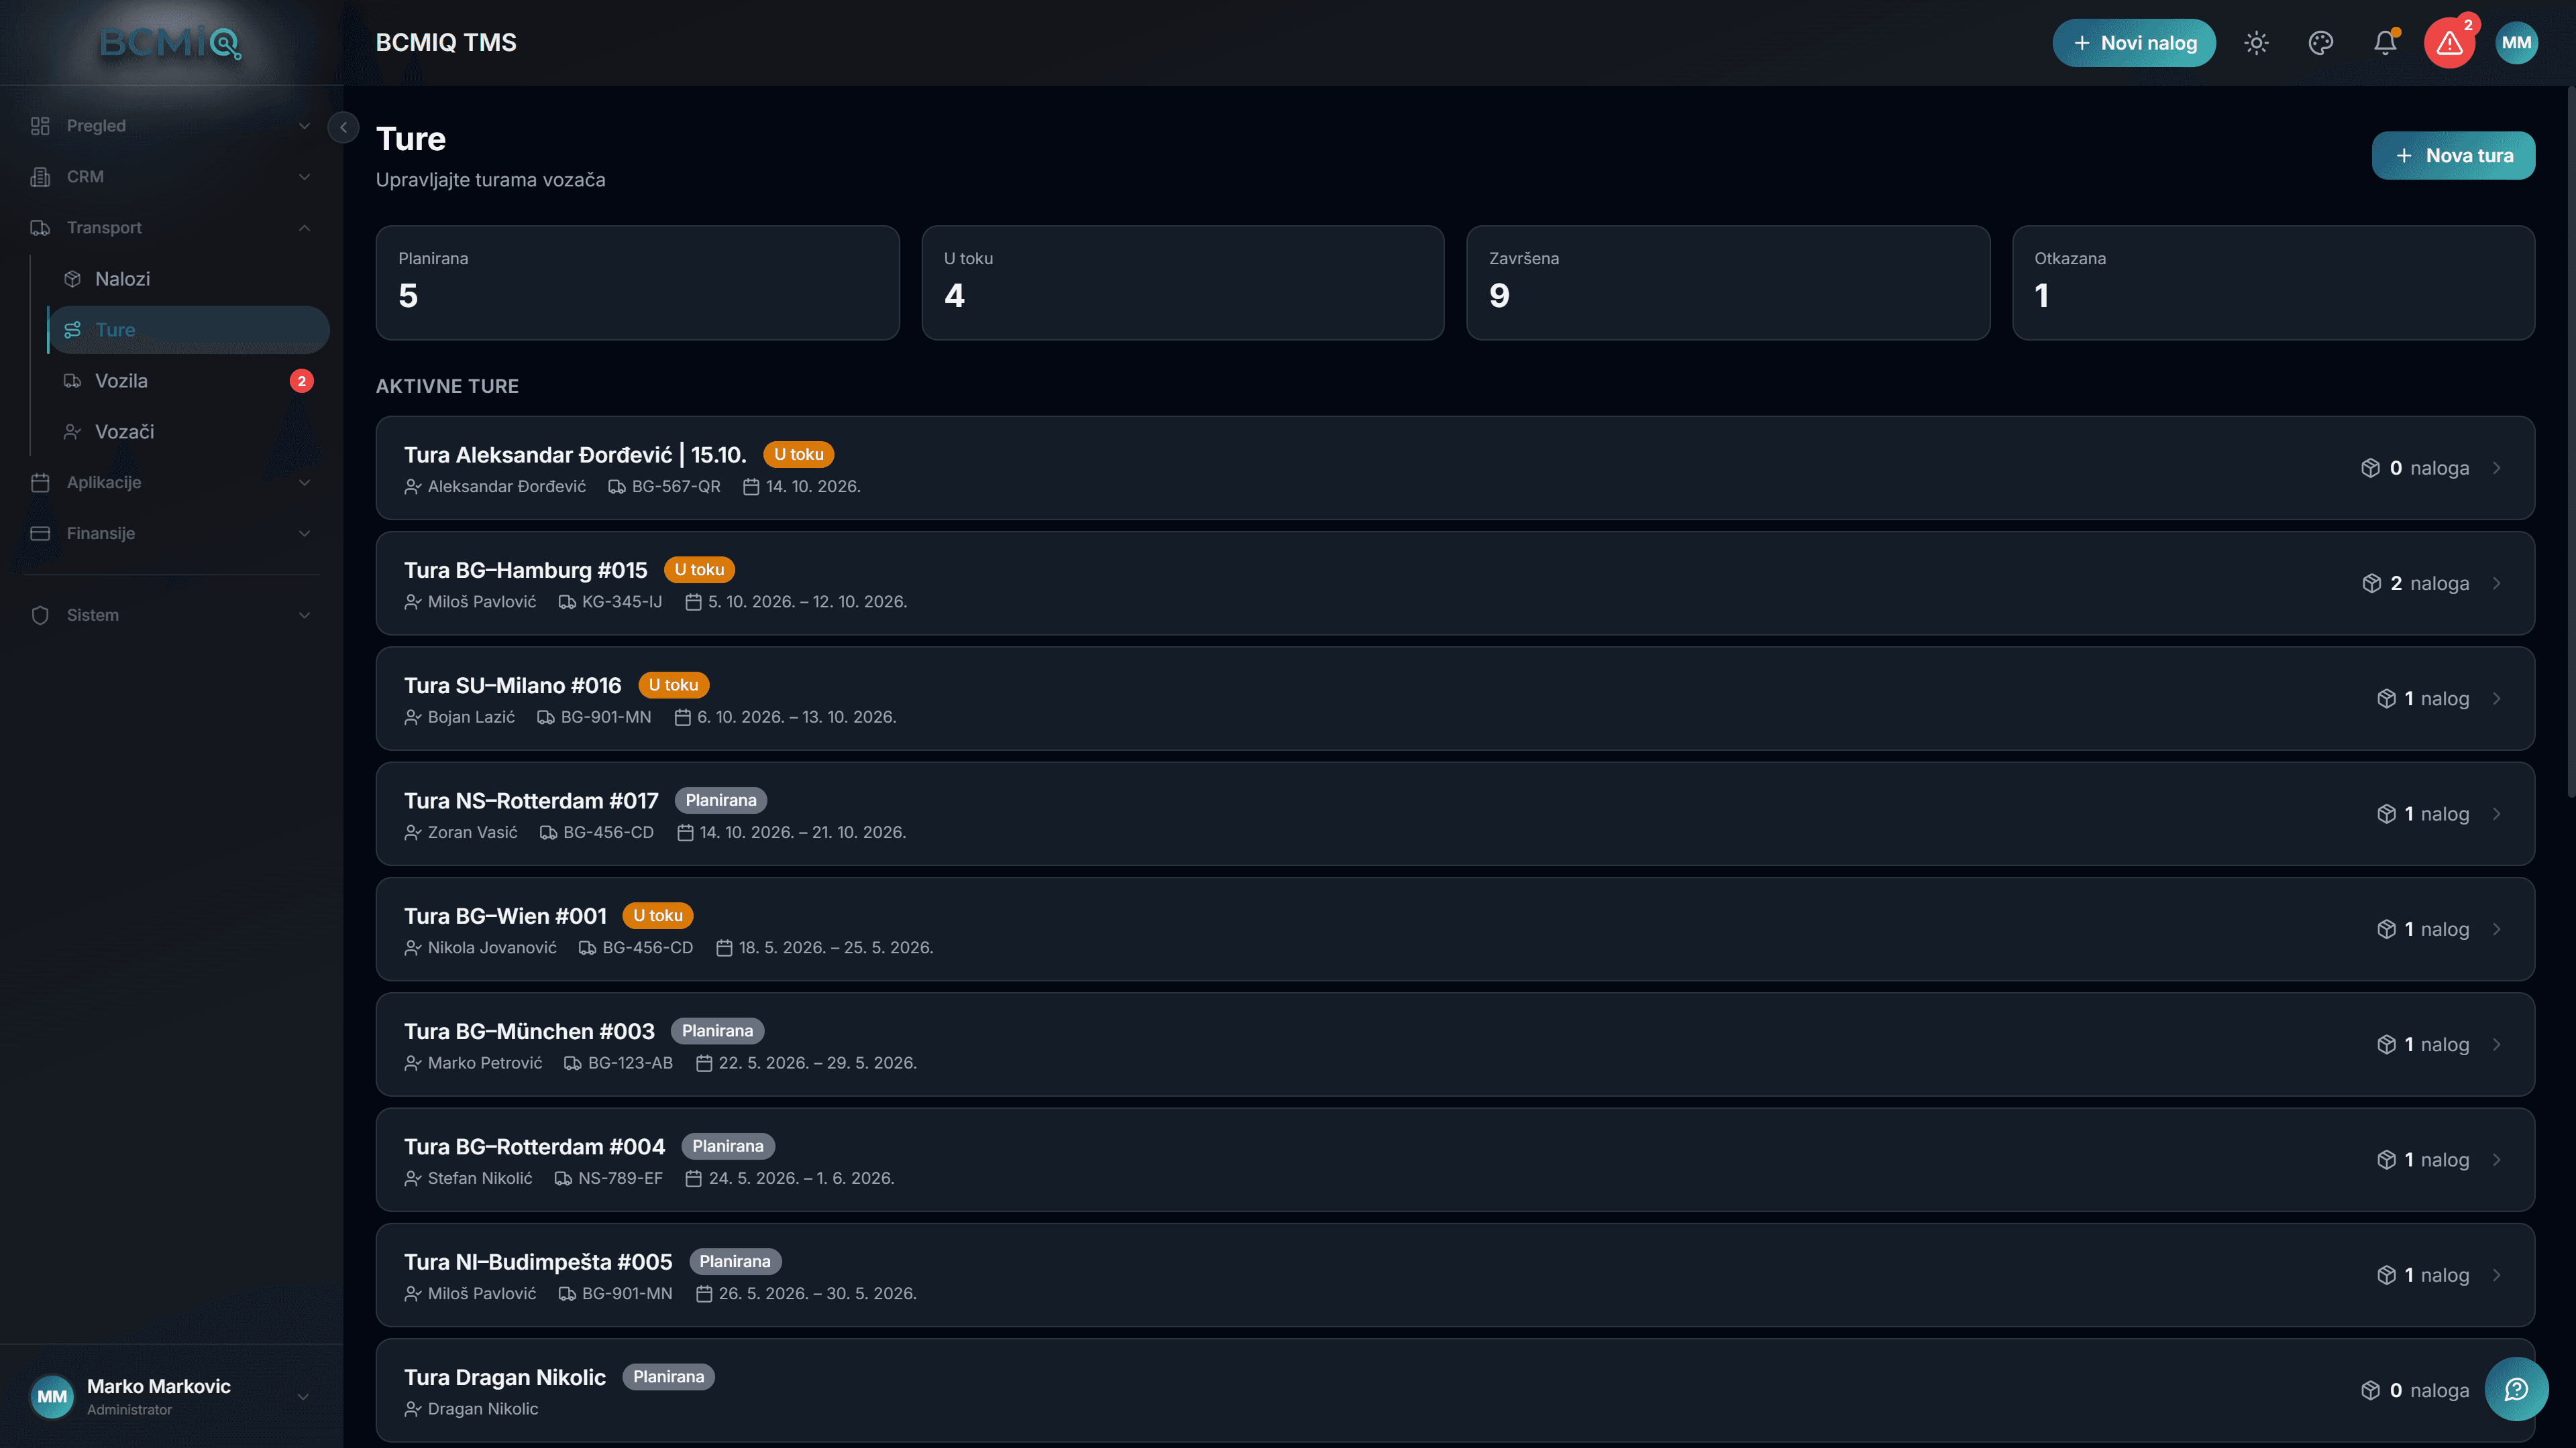Click the Nova tura button
The width and height of the screenshot is (2576, 1448).
(x=2453, y=156)
